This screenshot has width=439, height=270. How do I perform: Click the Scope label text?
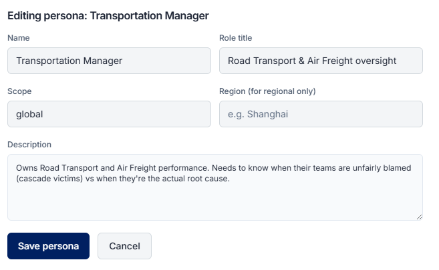[19, 91]
